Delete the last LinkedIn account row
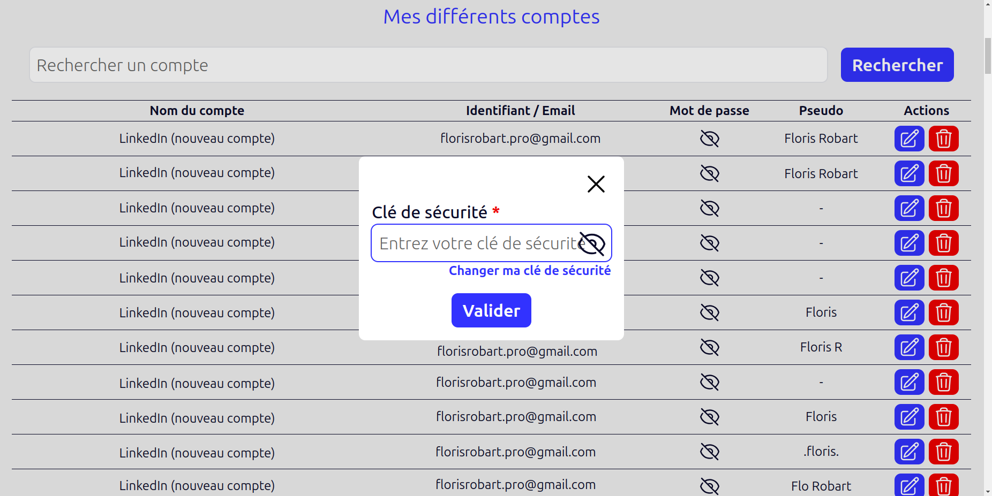This screenshot has height=496, width=992. (x=943, y=485)
